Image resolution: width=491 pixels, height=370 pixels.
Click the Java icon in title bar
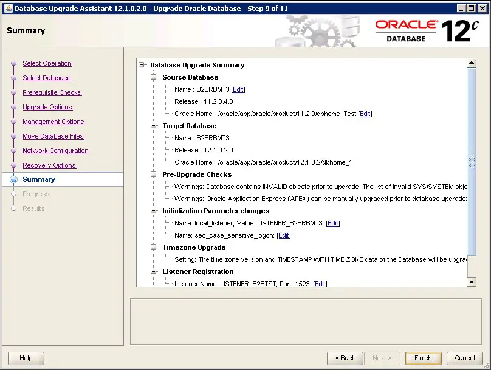click(9, 9)
